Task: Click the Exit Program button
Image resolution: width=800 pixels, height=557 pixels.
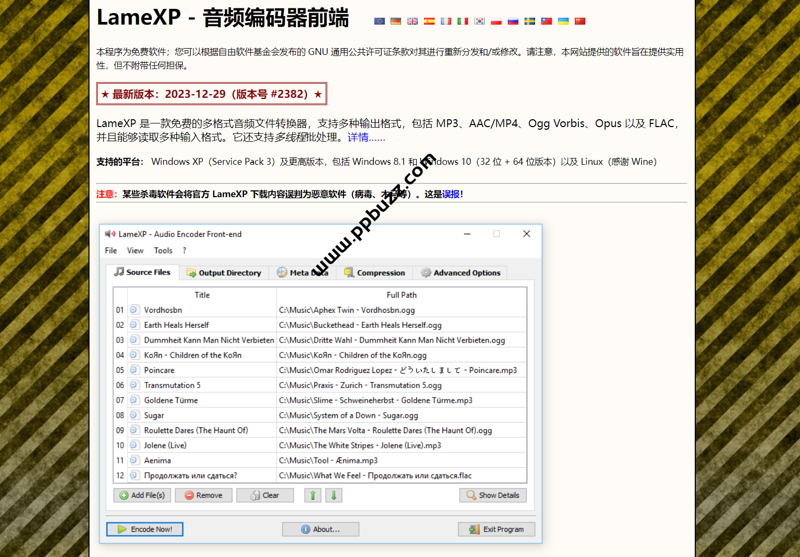Action: tap(496, 529)
